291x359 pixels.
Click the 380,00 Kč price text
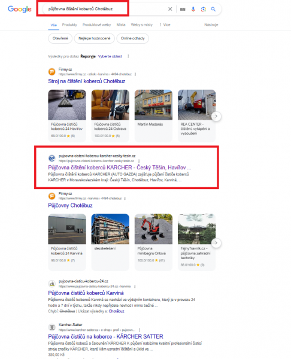[56, 355]
